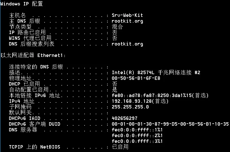Click the subnet mask 255.255.255.0
The image size is (230, 152).
(x=130, y=107)
